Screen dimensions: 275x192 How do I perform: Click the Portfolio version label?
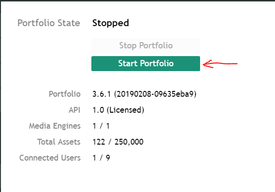coord(65,94)
